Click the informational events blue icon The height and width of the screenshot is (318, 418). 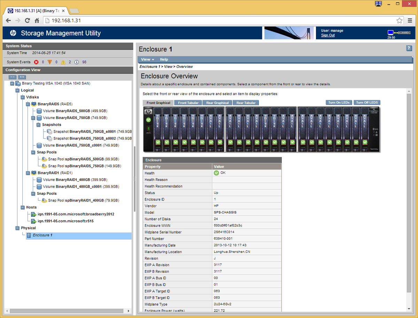coord(77,62)
